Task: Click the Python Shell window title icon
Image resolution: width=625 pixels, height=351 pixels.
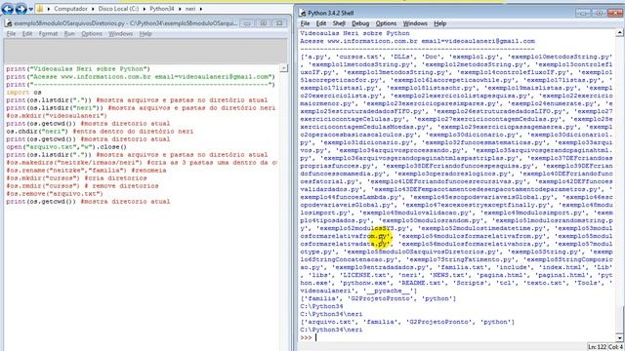Action: click(x=303, y=13)
